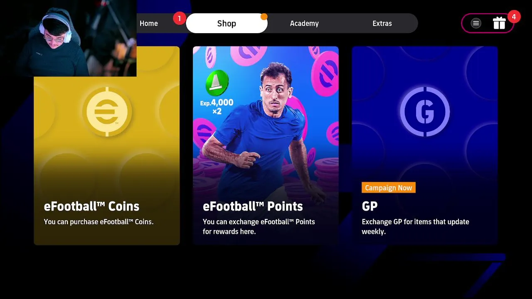This screenshot has height=299, width=532.
Task: Click 'You can purchase eFootball Coins' text
Action: tap(99, 222)
